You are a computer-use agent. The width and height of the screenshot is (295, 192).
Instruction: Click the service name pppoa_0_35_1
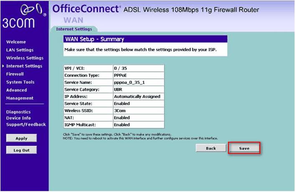pos(130,82)
